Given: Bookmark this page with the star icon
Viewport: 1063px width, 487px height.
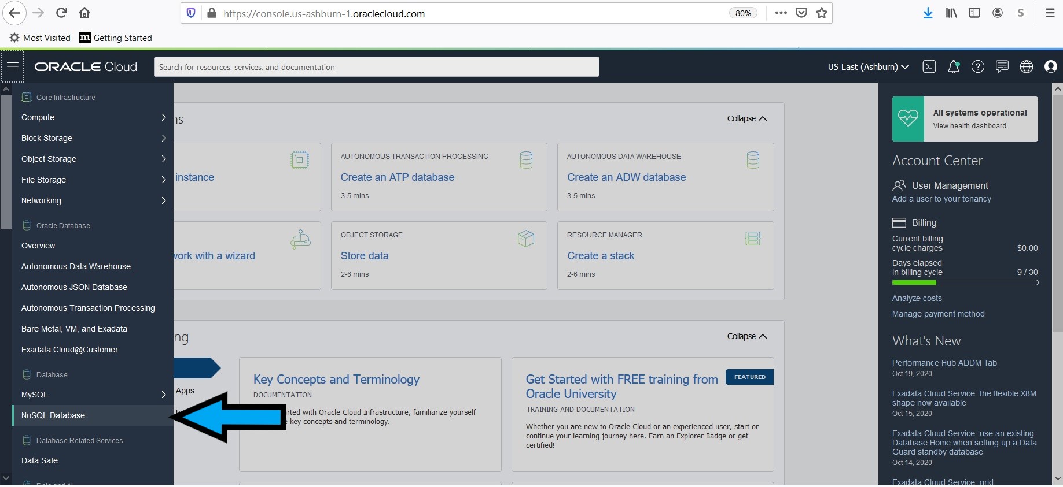Looking at the screenshot, I should point(821,13).
